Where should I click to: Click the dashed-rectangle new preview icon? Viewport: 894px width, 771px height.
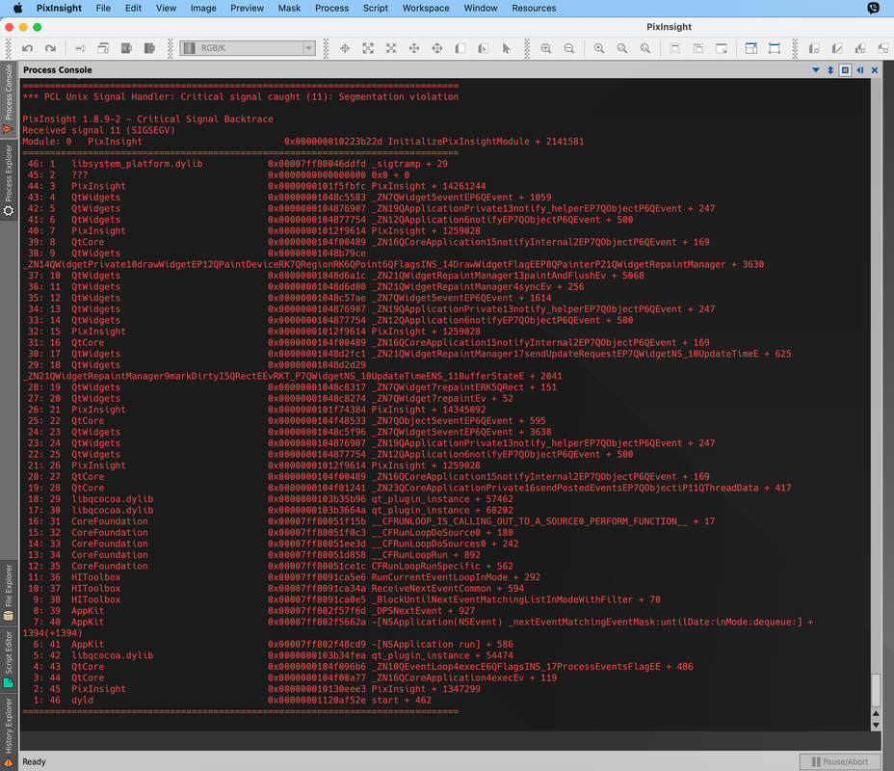(675, 48)
